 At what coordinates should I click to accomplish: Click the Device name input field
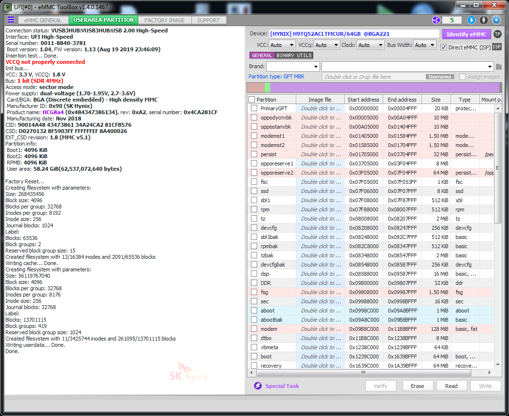pos(354,34)
